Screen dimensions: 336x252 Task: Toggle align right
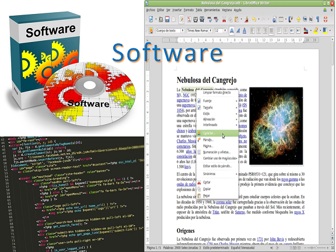pos(265,31)
